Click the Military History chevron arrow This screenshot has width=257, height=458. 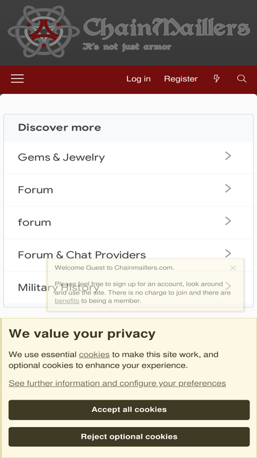[228, 286]
